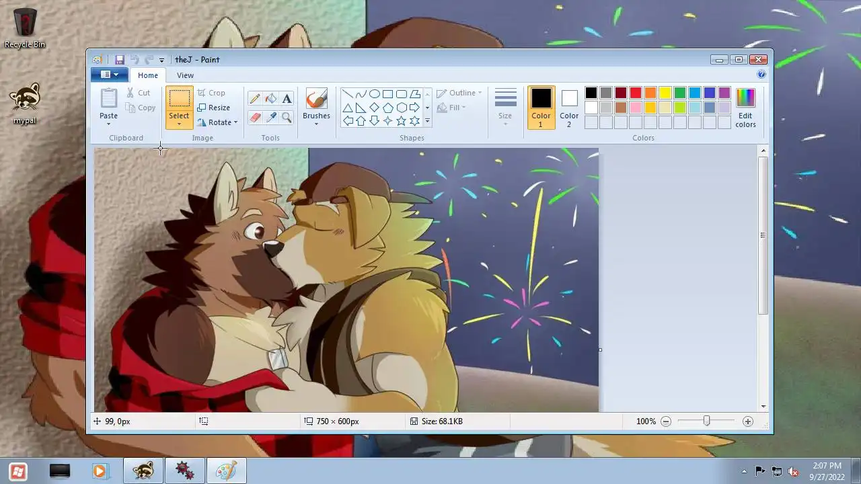Open the Size line thickness dropdown
The image size is (861, 484).
pos(506,108)
